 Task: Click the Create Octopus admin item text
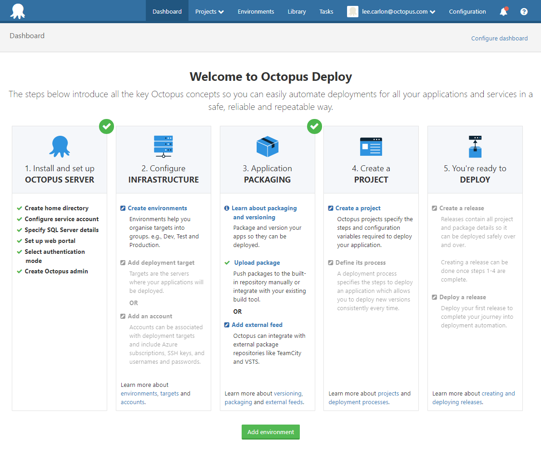pos(56,271)
